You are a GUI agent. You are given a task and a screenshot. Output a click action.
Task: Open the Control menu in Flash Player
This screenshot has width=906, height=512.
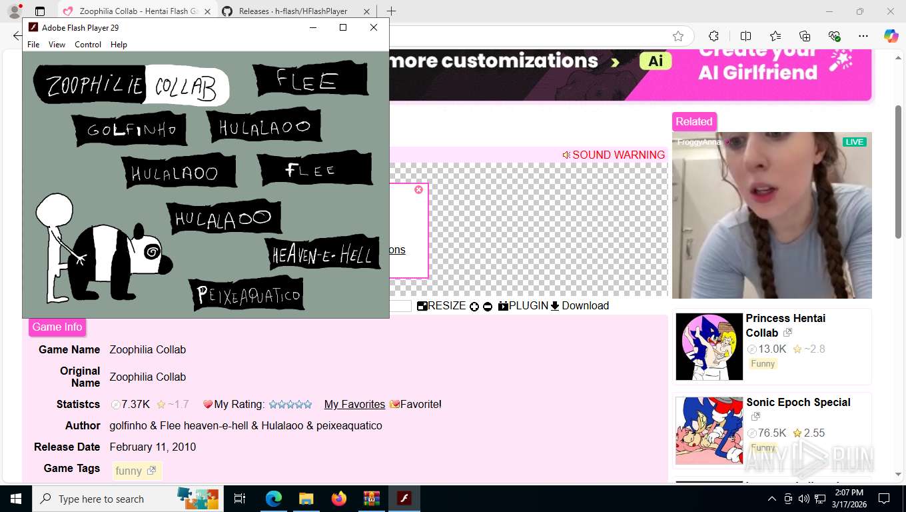click(x=88, y=45)
